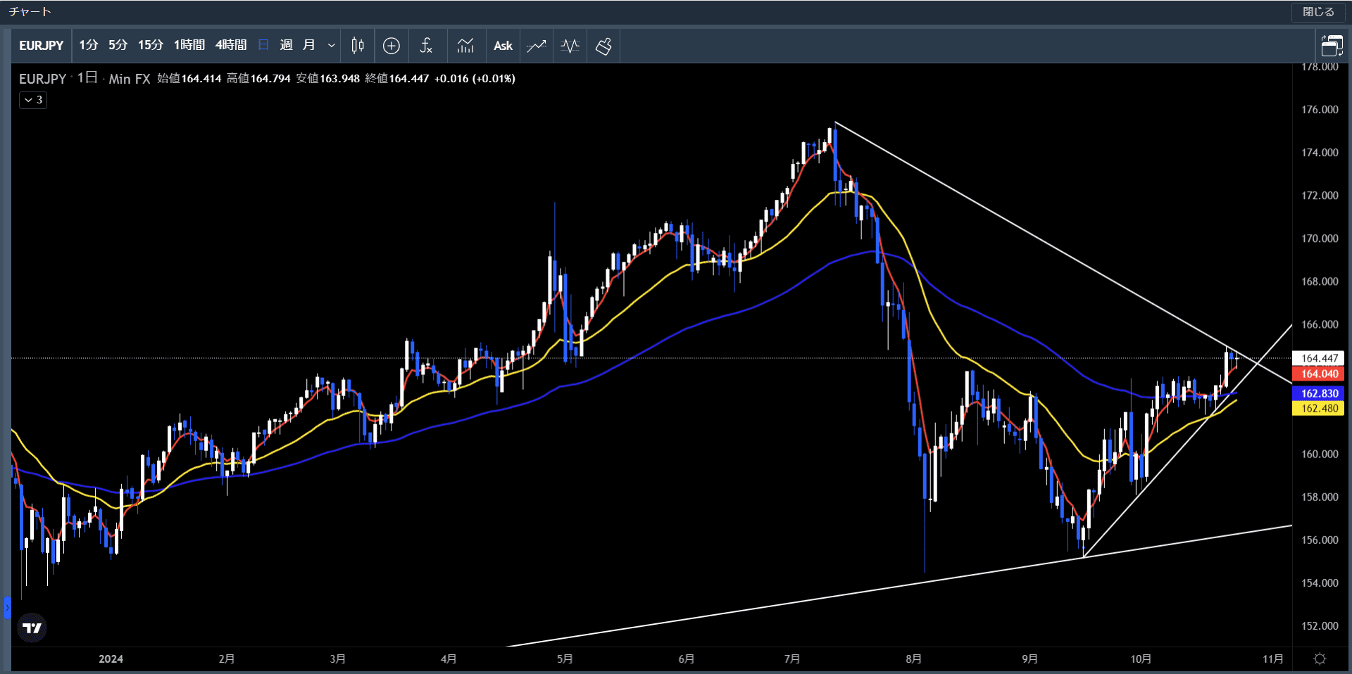Click the 終値164.447 close value in legend
Image resolution: width=1352 pixels, height=674 pixels.
(397, 79)
